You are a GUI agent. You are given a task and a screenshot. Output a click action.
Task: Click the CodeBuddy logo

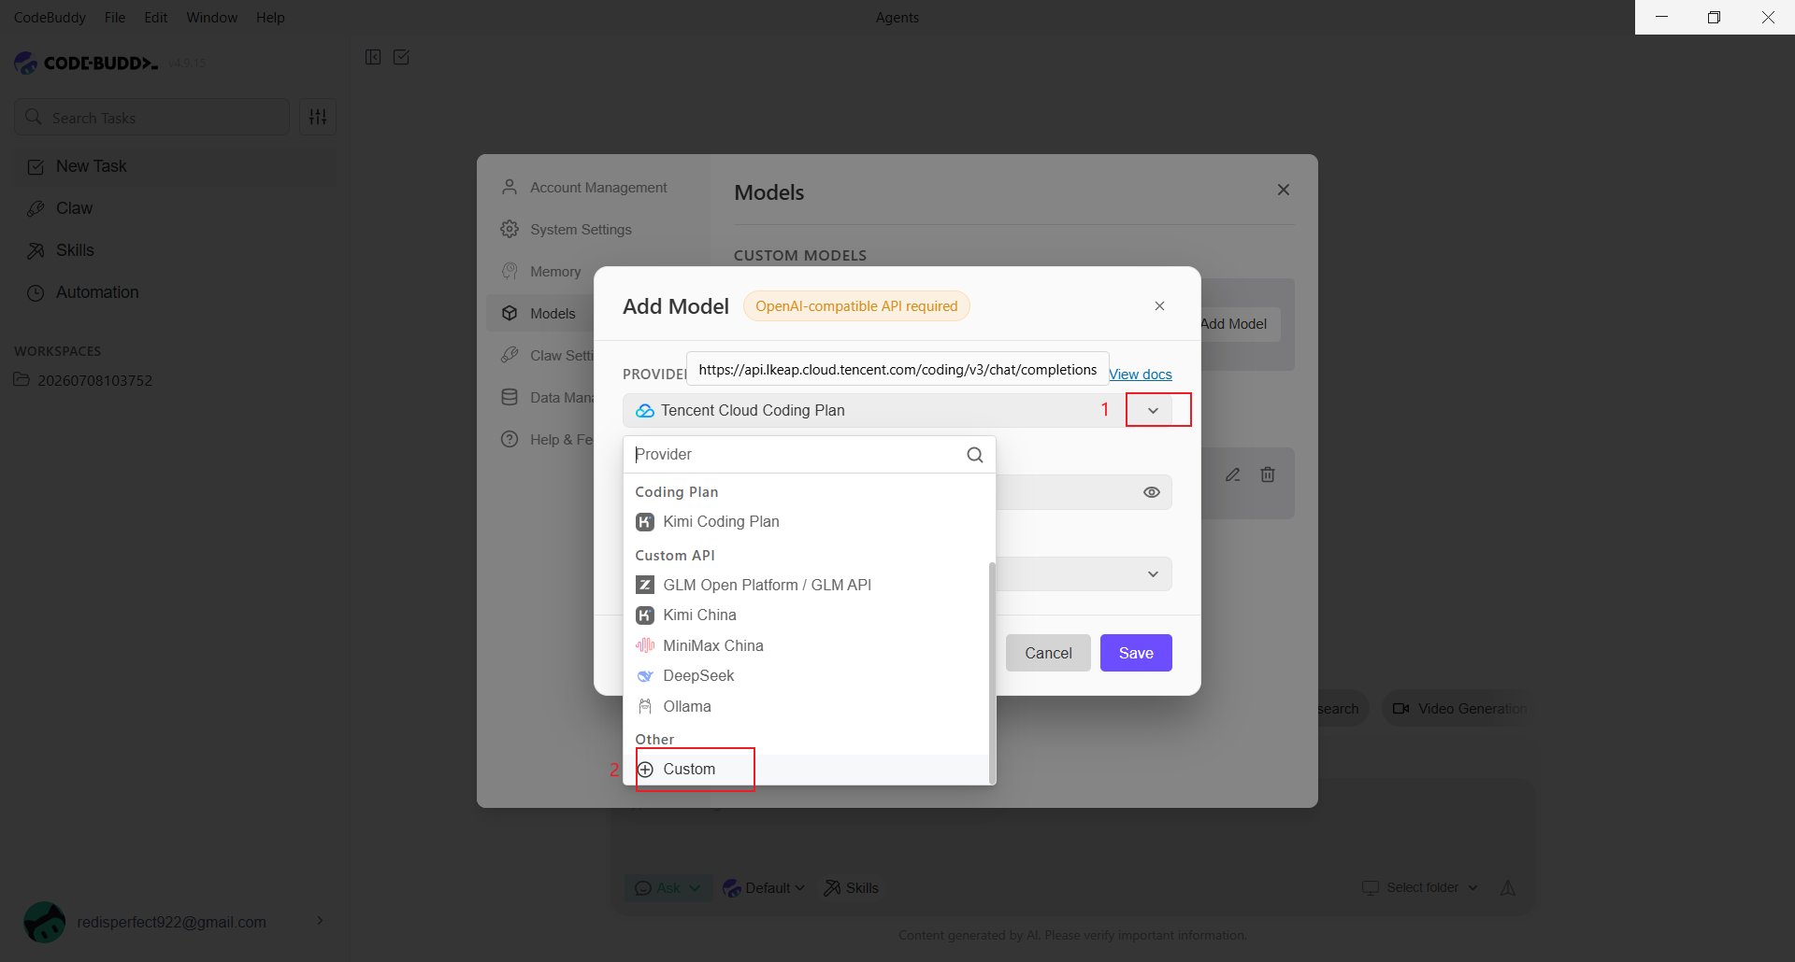click(86, 63)
